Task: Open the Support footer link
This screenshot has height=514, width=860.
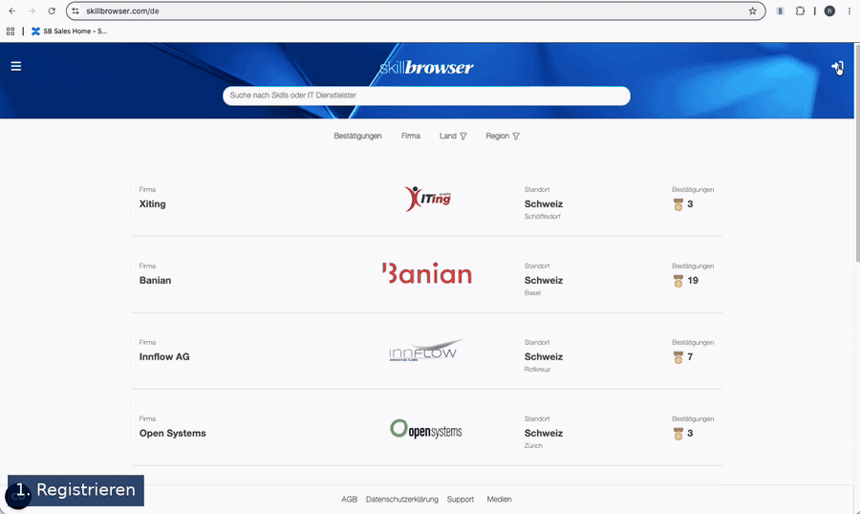Action: pos(461,499)
